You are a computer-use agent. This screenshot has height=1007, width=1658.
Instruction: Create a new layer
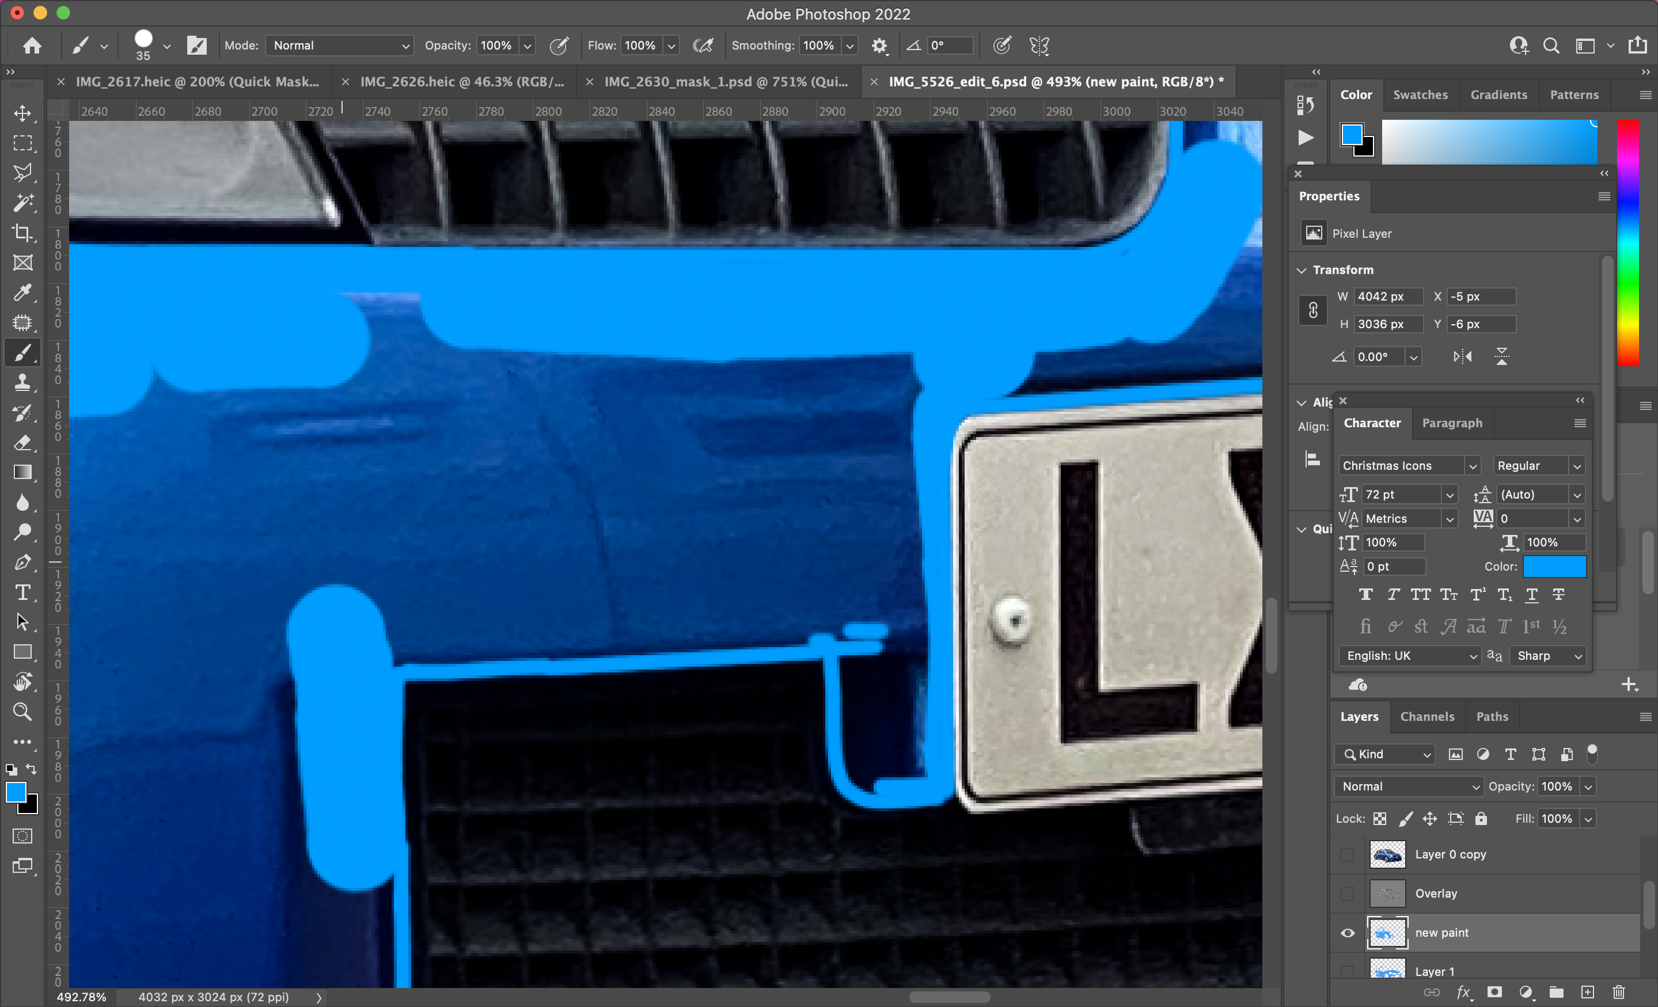tap(1587, 992)
